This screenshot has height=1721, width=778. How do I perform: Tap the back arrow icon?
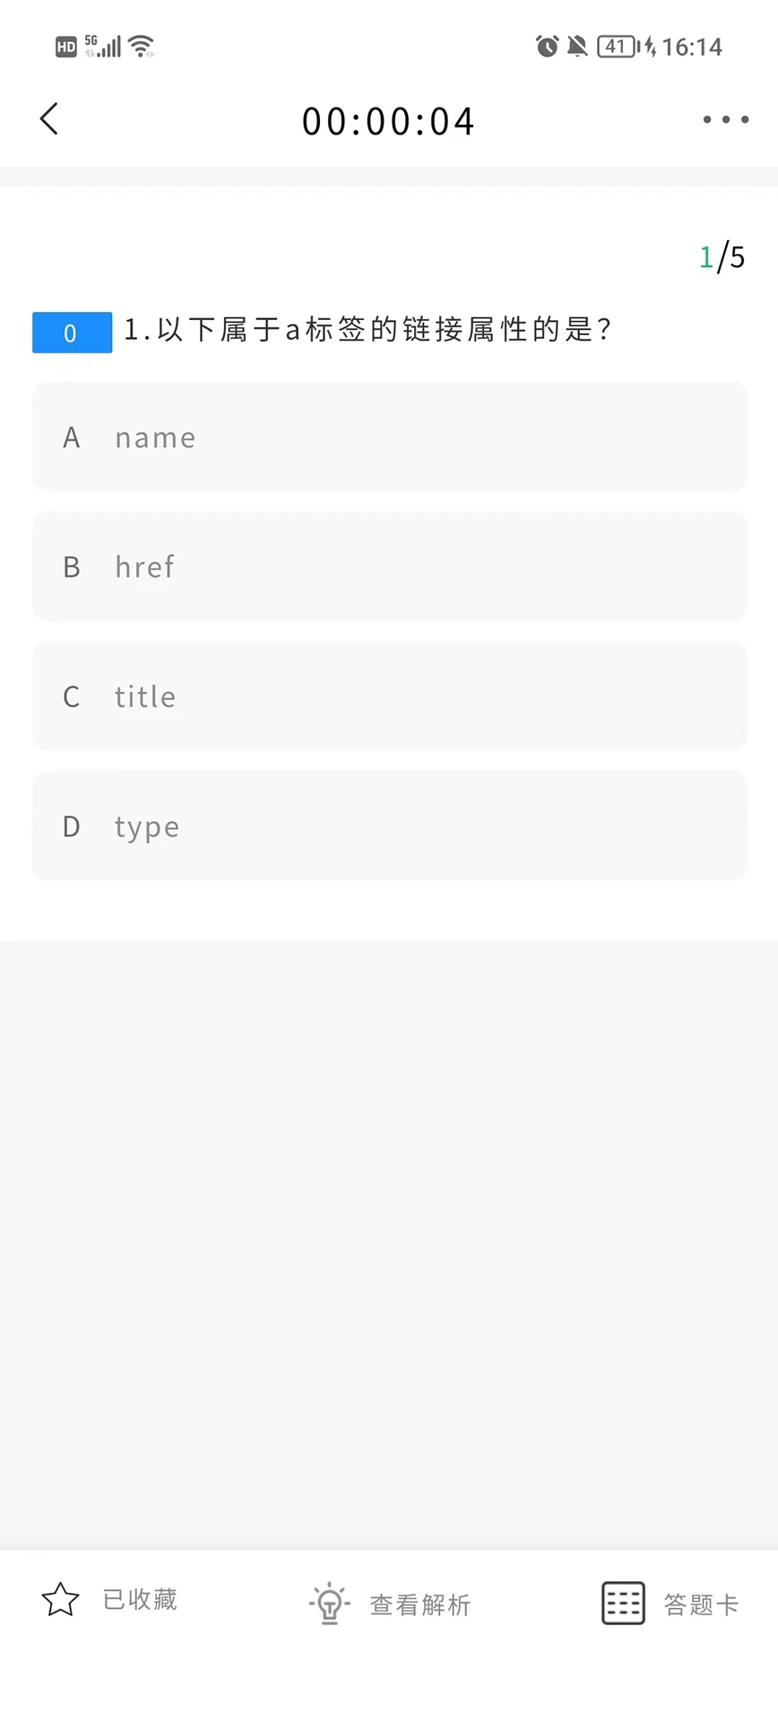click(49, 119)
